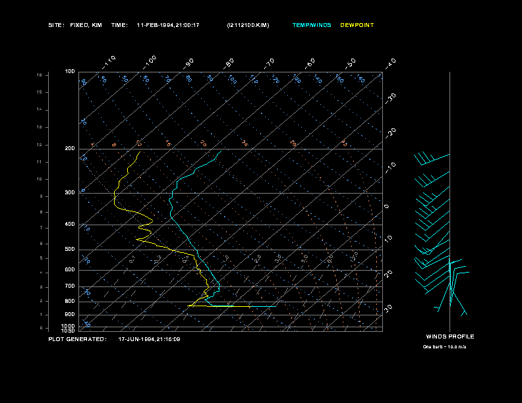The height and width of the screenshot is (403, 522).
Task: Click the 14 km altitude scale label
Action: click(40, 109)
